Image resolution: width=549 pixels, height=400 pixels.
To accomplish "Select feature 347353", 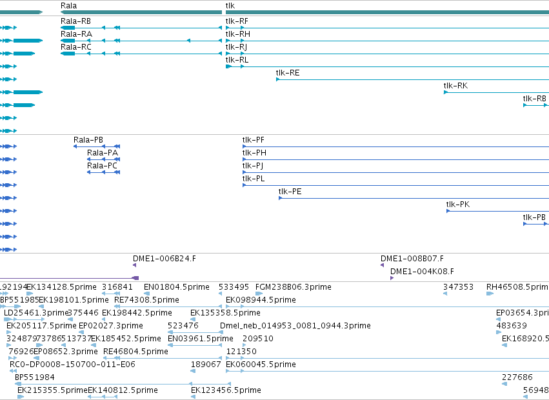I will tap(458, 287).
